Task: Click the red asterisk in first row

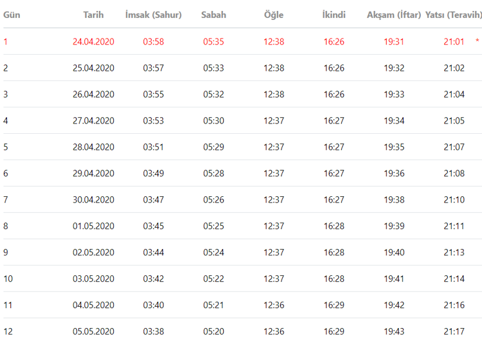Action: tap(477, 42)
